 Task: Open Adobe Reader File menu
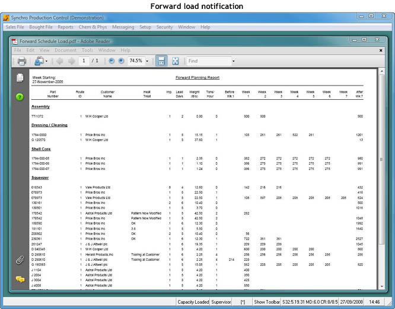tap(18, 51)
